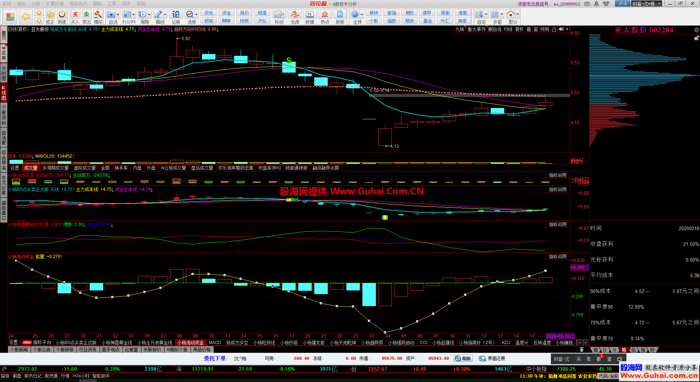Viewport: 700px width, 382px height.
Task: Toggle 均线 moving average display
Action: [508, 30]
